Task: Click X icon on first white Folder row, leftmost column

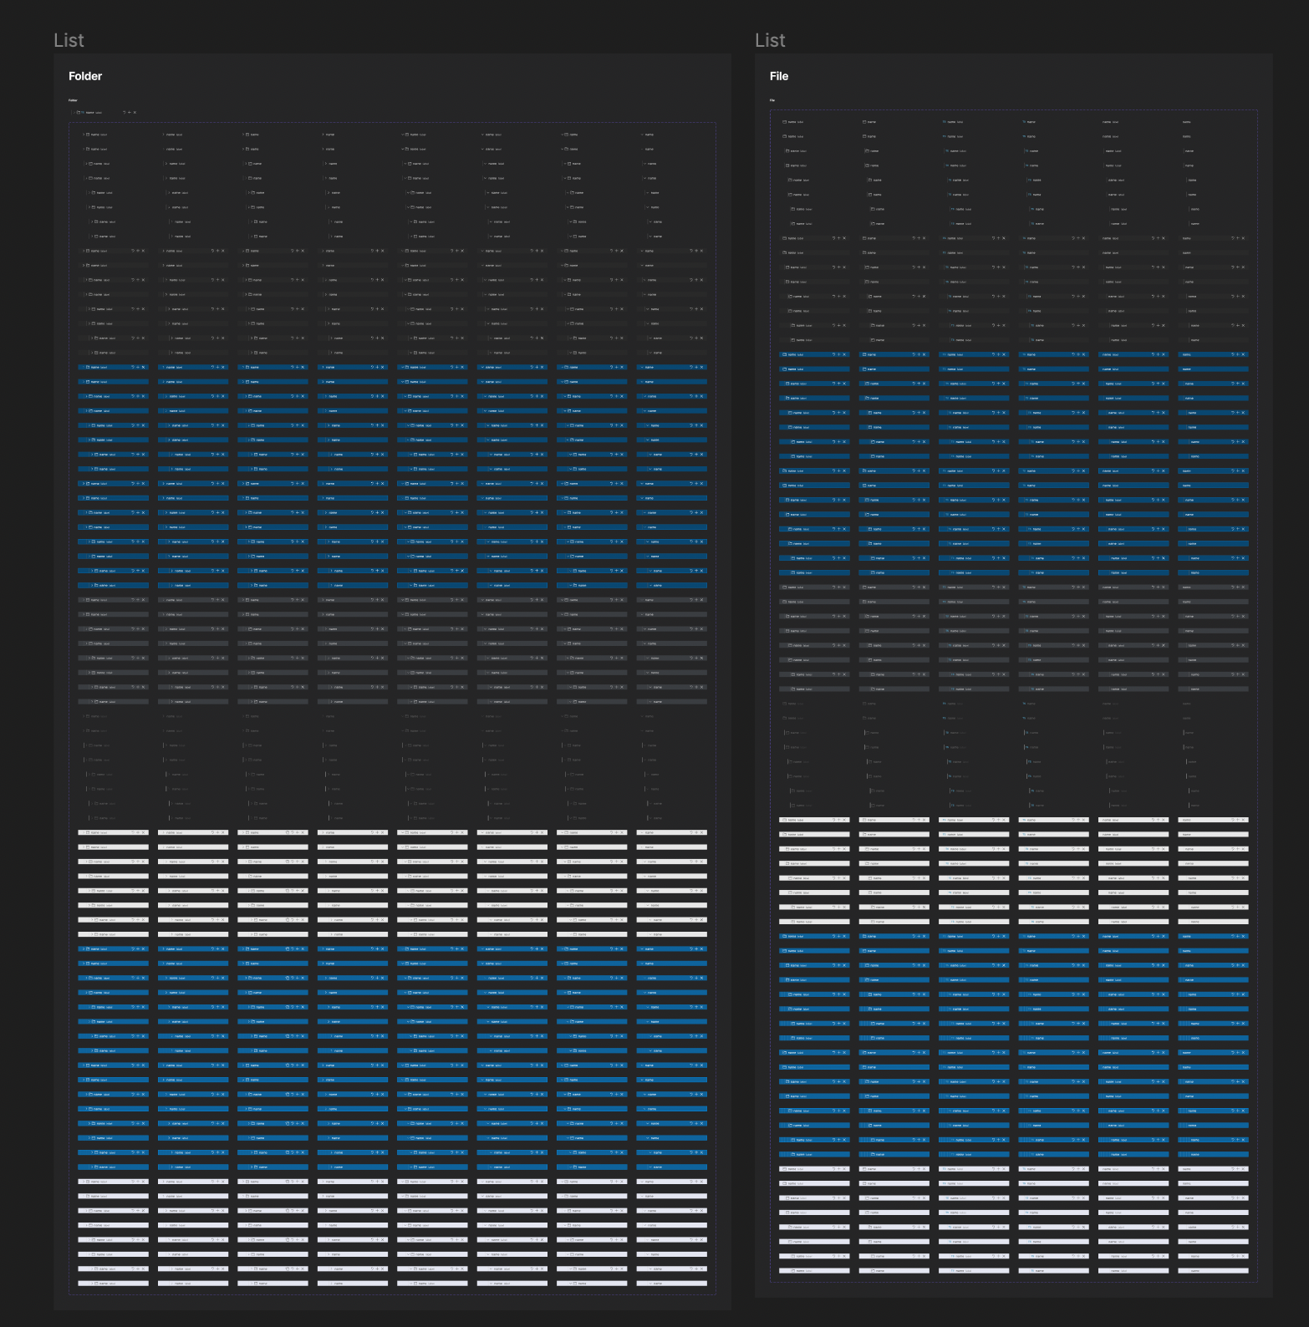Action: point(143,832)
